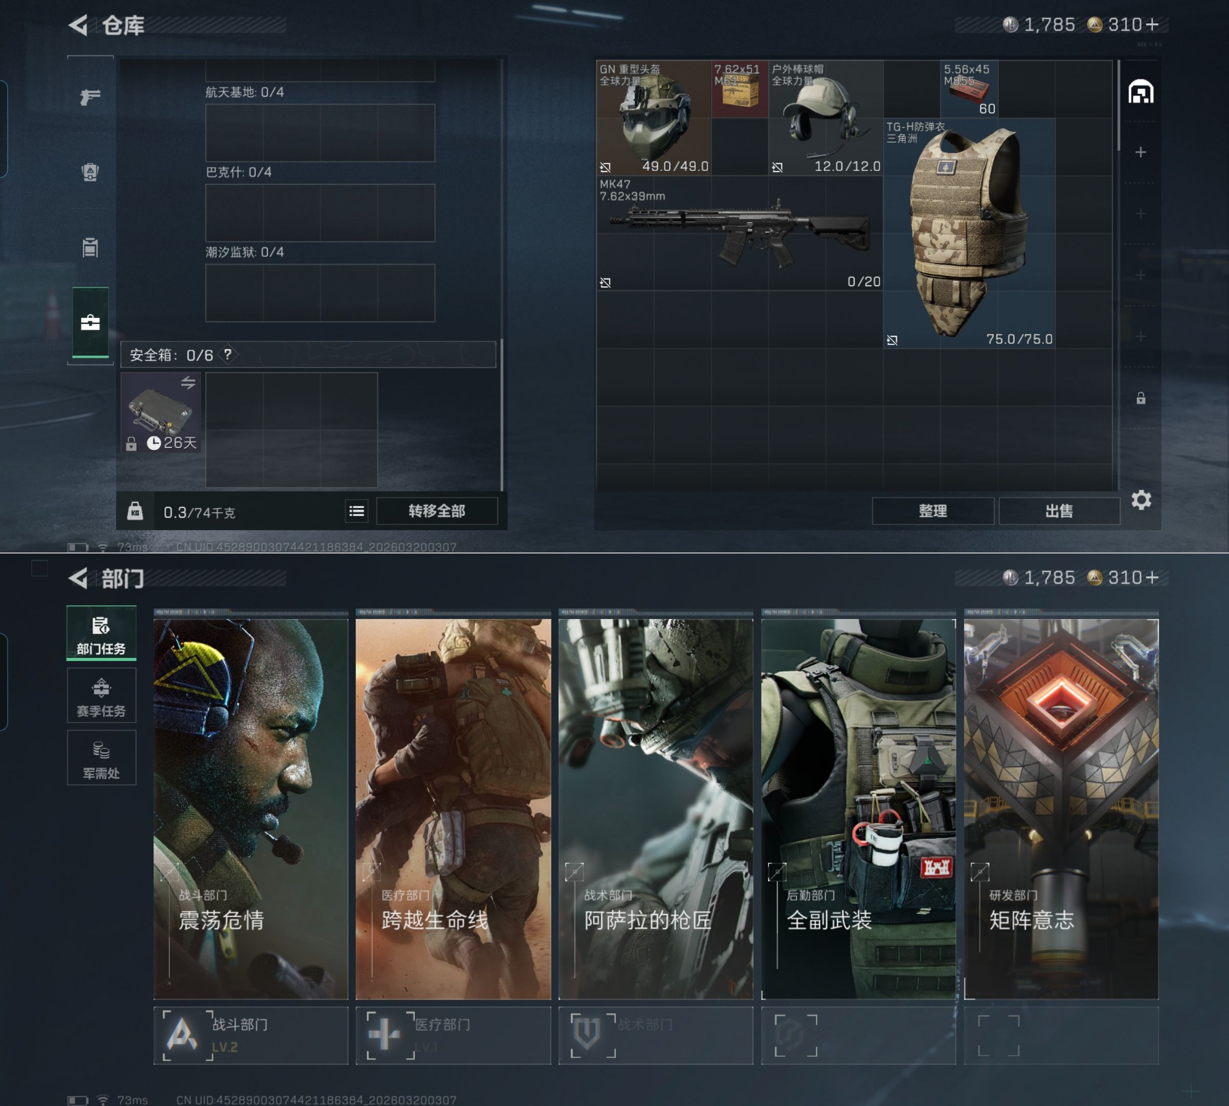Screen dimensions: 1229x1106
Task: Open the backpack sidebar category
Action: coord(90,172)
